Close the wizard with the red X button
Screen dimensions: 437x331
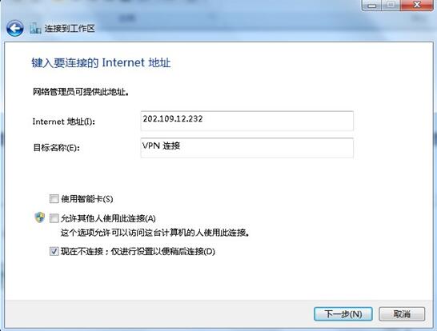417,5
